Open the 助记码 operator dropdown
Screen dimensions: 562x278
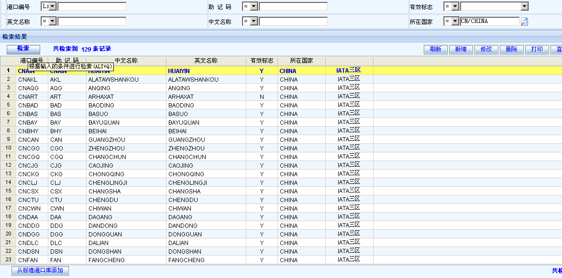point(253,7)
